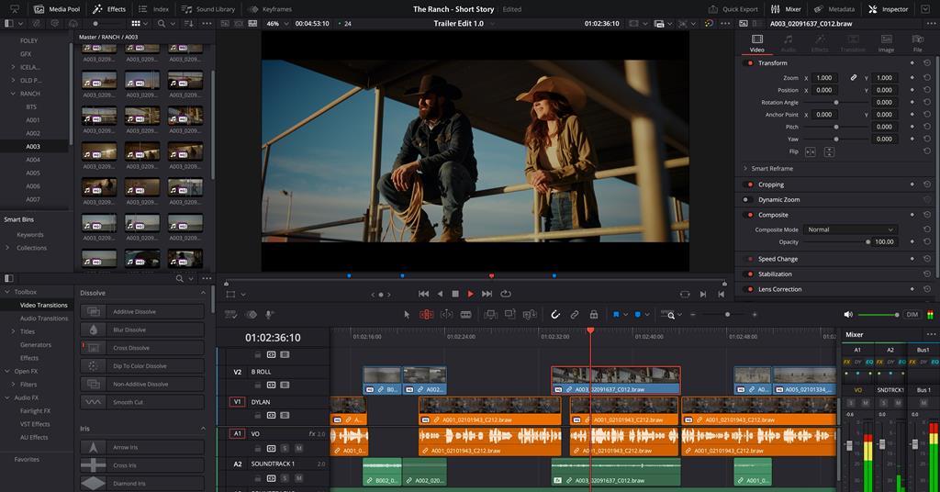Toggle Stabilization on or off
The image size is (940, 492).
748,274
